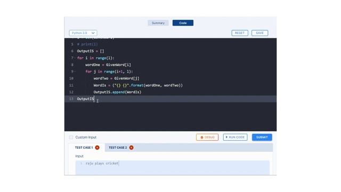Click the commented '# print(l)' line
341x192 pixels.
click(x=87, y=44)
